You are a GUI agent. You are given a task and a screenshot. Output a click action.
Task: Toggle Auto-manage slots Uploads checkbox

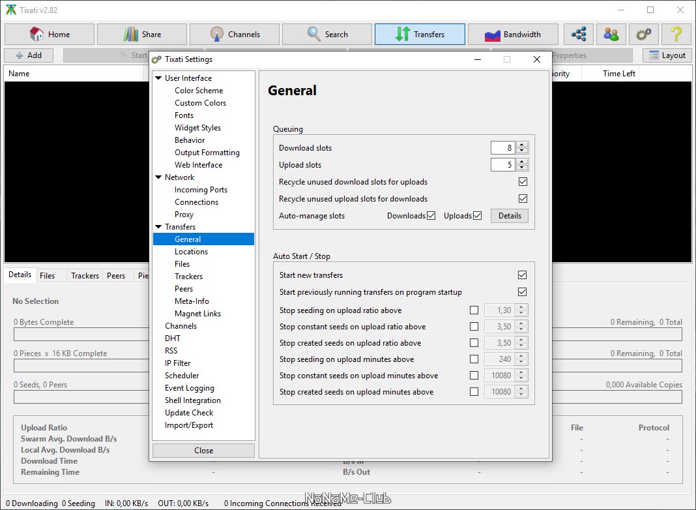click(478, 215)
